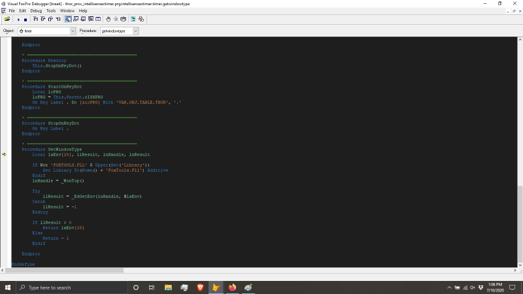Open Cortana circle icon on taskbar
The width and height of the screenshot is (523, 294).
136,287
